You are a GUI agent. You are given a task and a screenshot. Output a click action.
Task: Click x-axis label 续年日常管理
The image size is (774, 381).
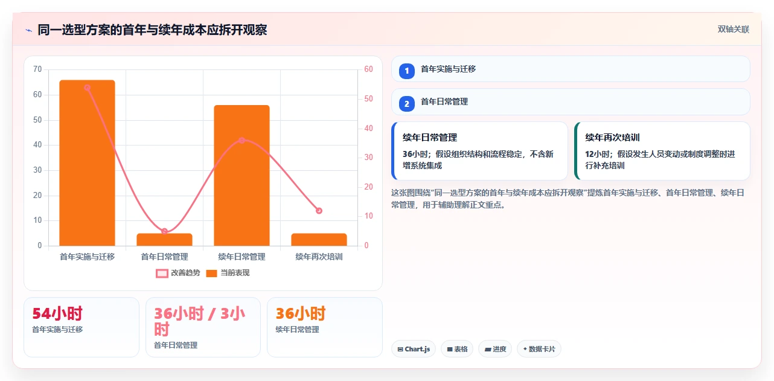click(x=241, y=257)
